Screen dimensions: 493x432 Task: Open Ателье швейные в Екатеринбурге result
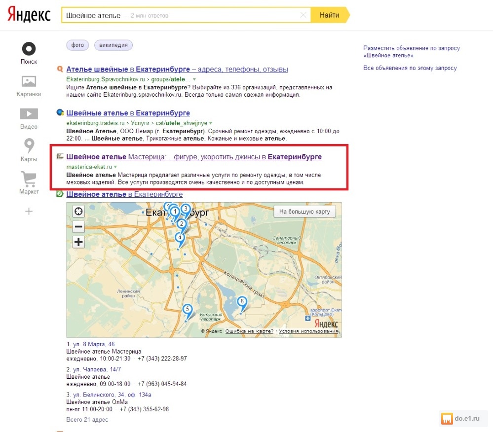click(x=177, y=69)
